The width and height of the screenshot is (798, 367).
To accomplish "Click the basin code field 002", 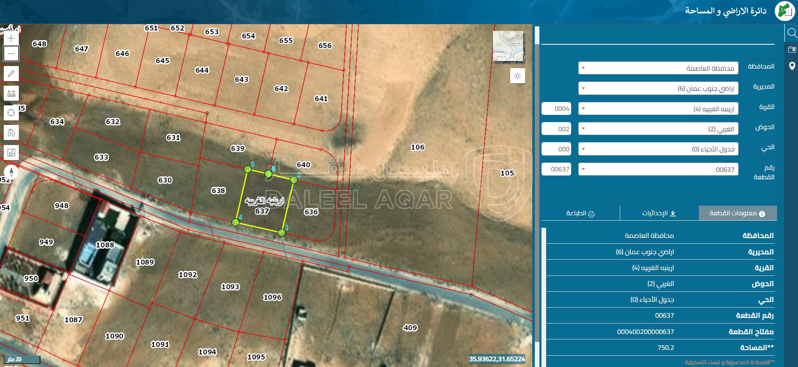I will pyautogui.click(x=556, y=129).
